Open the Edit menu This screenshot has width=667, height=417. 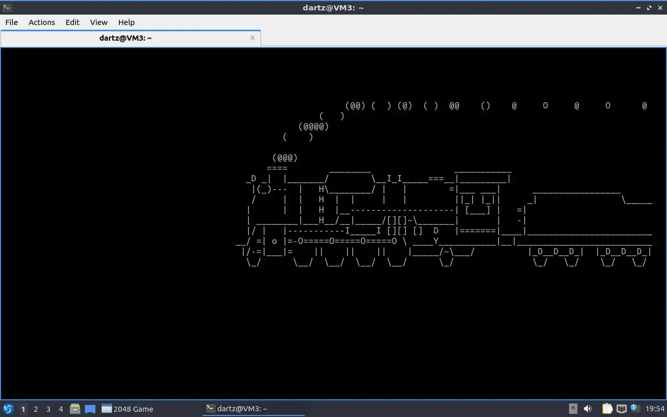click(x=72, y=22)
